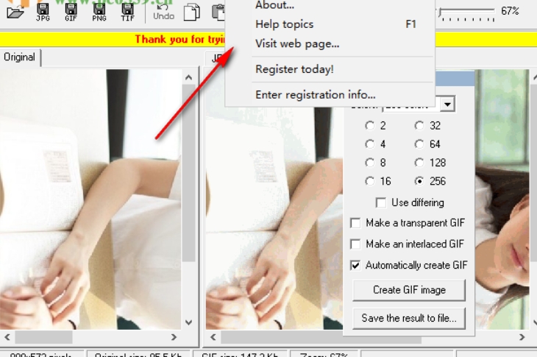Click Original panel scroll left arrow
The width and height of the screenshot is (537, 357).
[x=7, y=337]
